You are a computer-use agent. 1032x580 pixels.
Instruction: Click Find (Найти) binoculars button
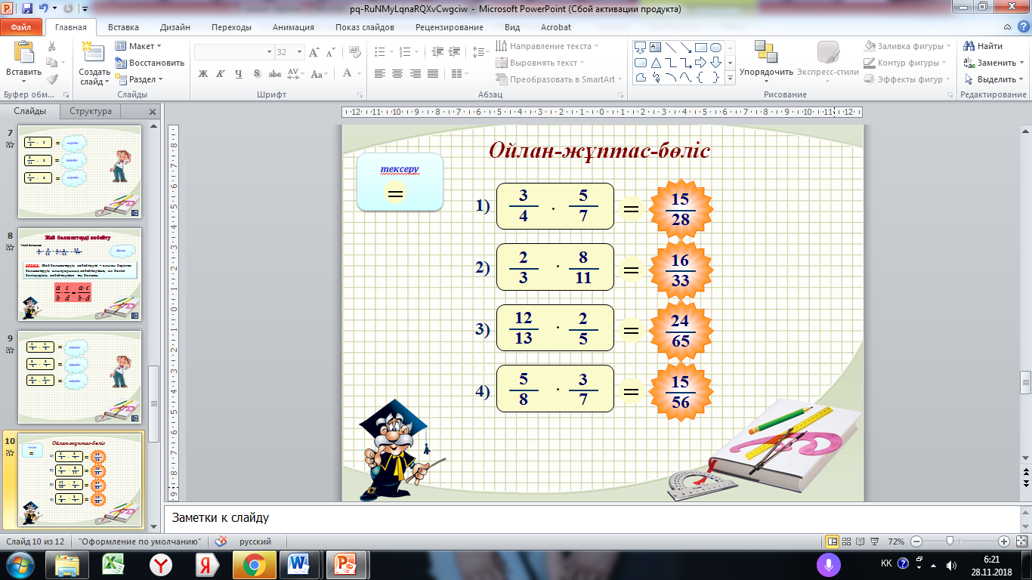(x=983, y=46)
